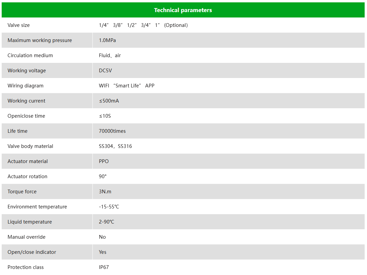Select the 70000times life time value
The width and height of the screenshot is (367, 275).
tap(112, 131)
